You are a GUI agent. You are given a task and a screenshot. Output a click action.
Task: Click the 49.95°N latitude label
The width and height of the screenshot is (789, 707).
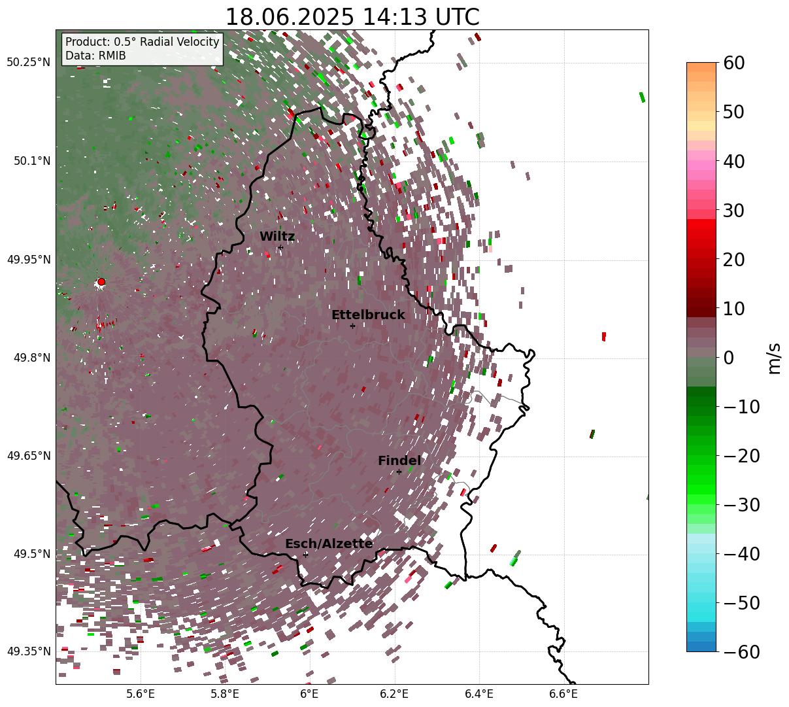(x=29, y=260)
